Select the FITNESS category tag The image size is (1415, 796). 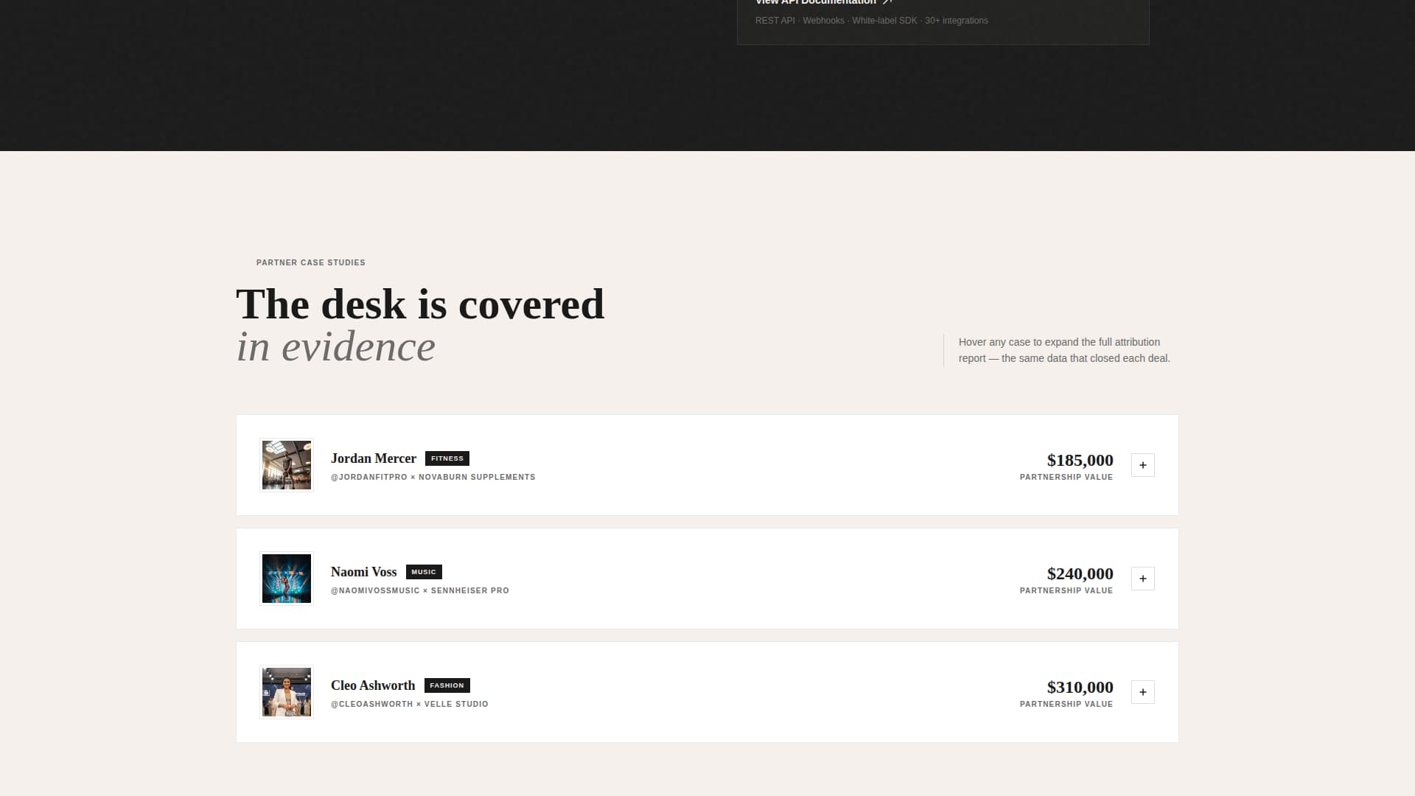coord(447,458)
